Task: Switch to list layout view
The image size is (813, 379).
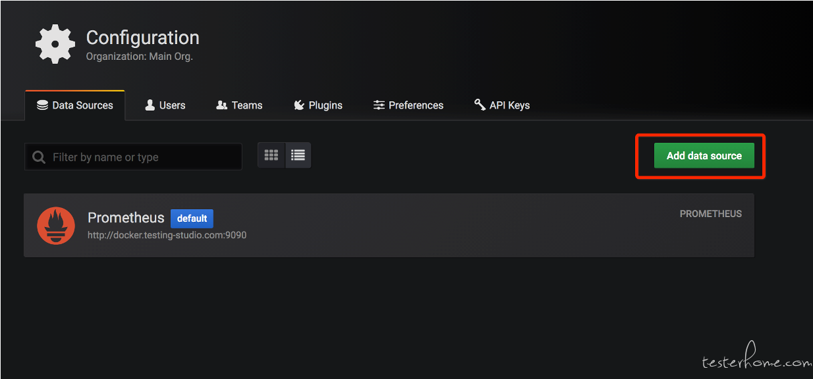Action: 298,155
